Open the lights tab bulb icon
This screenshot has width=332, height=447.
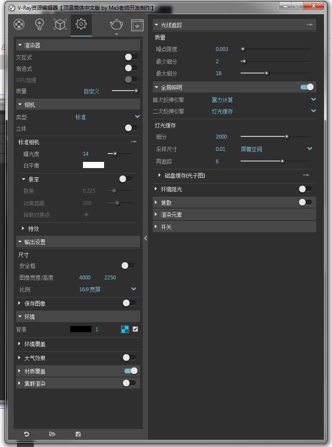coord(39,25)
